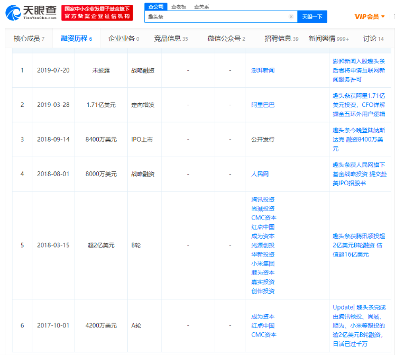Open the 腾讯投资 investor link
Image resolution: width=395 pixels, height=355 pixels.
click(263, 199)
